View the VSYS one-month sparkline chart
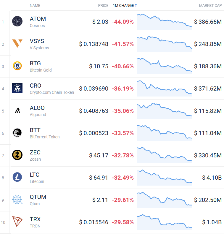The height and width of the screenshot is (234, 224). [x=165, y=44]
